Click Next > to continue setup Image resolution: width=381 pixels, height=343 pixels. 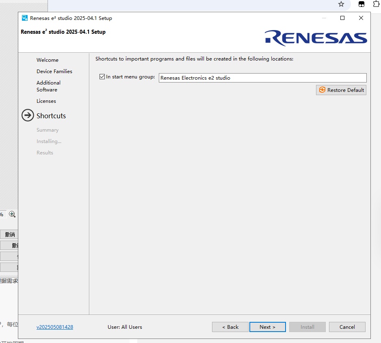[x=268, y=327]
